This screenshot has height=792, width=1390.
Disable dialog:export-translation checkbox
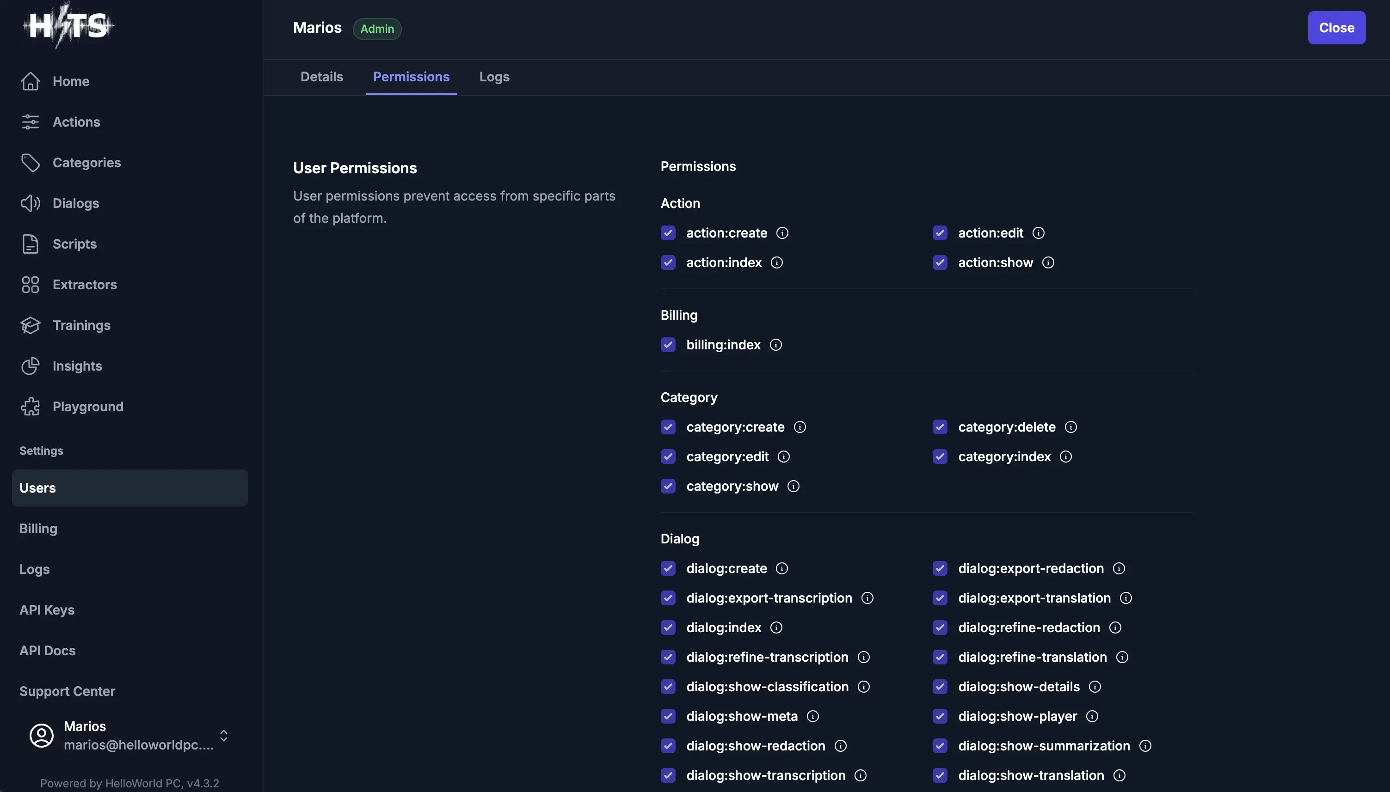940,598
